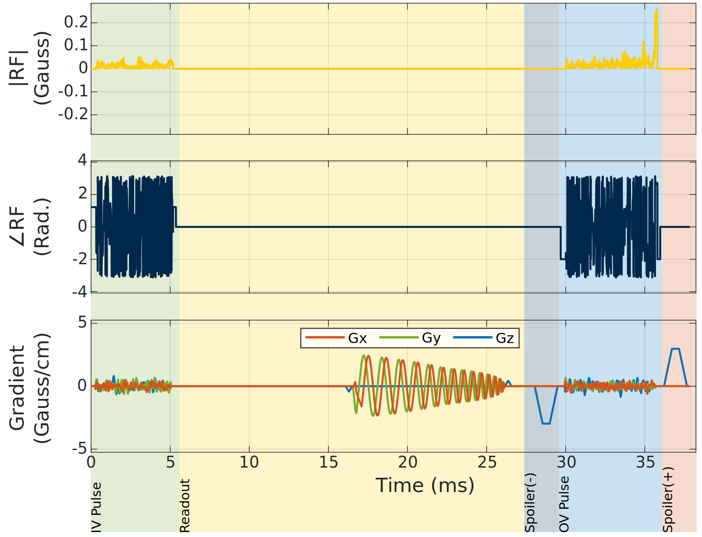Click the blue Gz legend line sample
The image size is (702, 537).
pyautogui.click(x=472, y=337)
